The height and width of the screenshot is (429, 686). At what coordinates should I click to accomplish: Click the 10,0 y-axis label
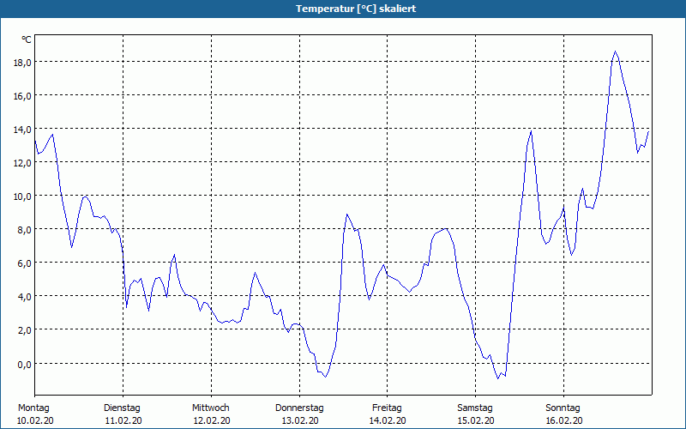22,196
